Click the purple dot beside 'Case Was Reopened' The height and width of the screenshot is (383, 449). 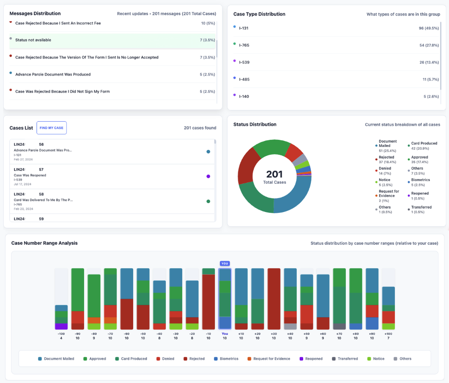click(208, 176)
